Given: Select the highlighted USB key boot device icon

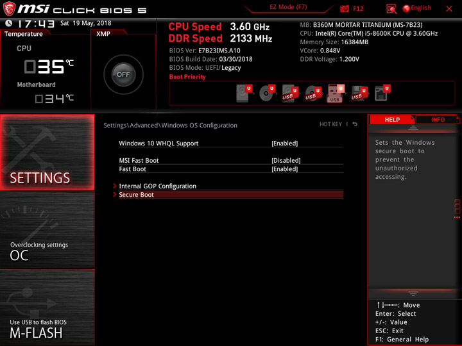Looking at the screenshot, I should pyautogui.click(x=336, y=94).
